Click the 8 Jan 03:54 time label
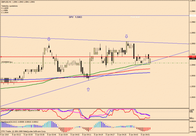Screen dimensions: 196x136 click(x=63, y=135)
